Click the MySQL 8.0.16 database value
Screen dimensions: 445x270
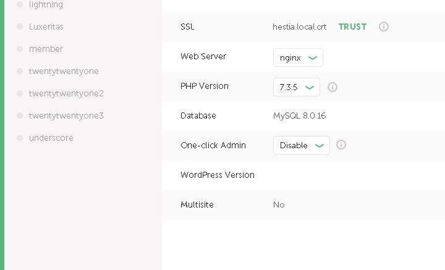(x=300, y=116)
